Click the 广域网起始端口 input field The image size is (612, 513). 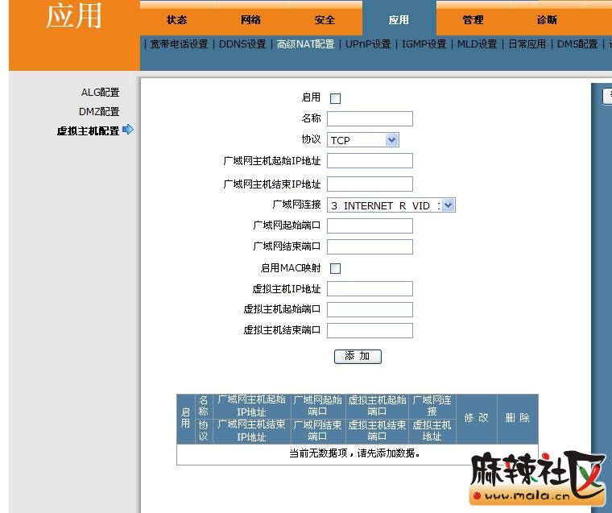coord(370,225)
